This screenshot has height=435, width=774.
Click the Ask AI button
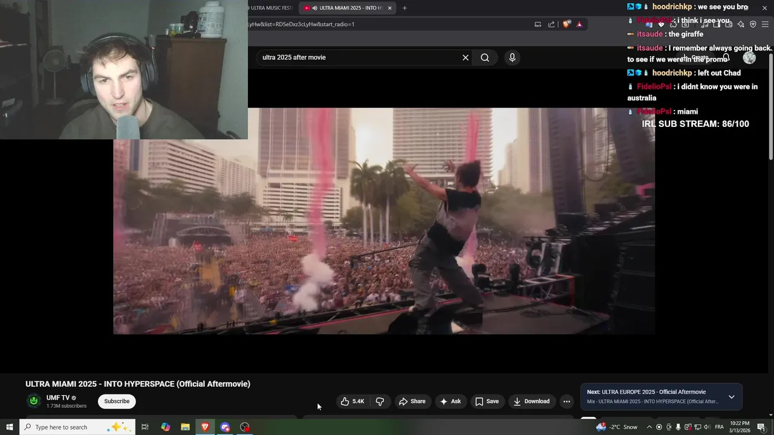[450, 401]
